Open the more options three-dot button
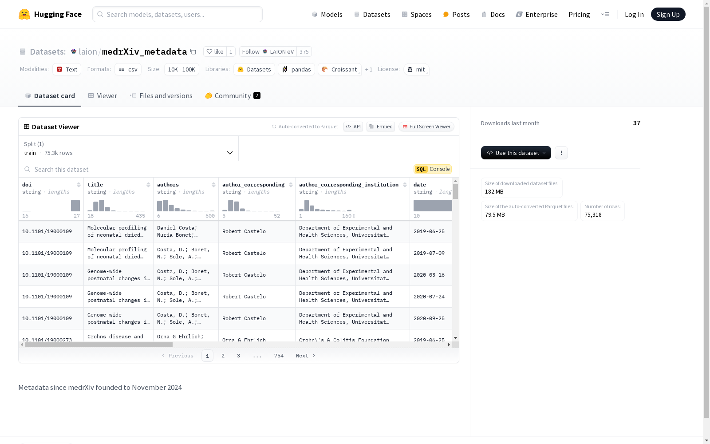Viewport: 710px width, 444px height. (561, 153)
